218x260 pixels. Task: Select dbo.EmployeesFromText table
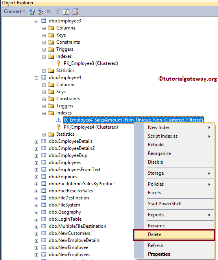click(75, 170)
